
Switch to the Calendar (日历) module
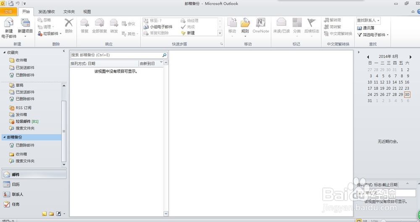(x=34, y=184)
